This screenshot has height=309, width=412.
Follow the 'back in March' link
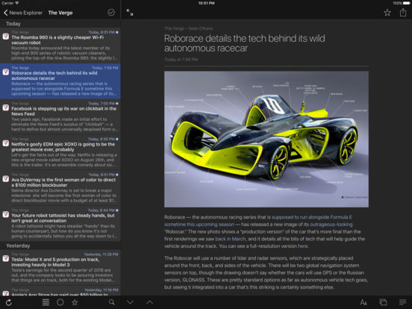pyautogui.click(x=231, y=239)
